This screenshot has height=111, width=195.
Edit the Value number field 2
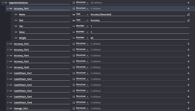140,32
